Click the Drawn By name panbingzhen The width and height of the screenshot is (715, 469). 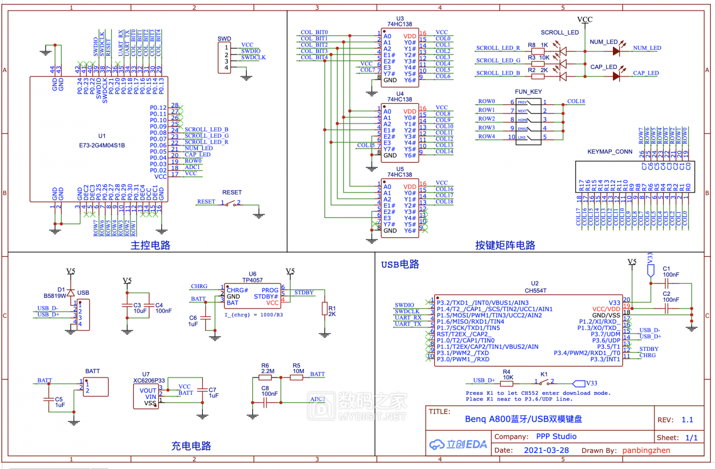coord(646,450)
